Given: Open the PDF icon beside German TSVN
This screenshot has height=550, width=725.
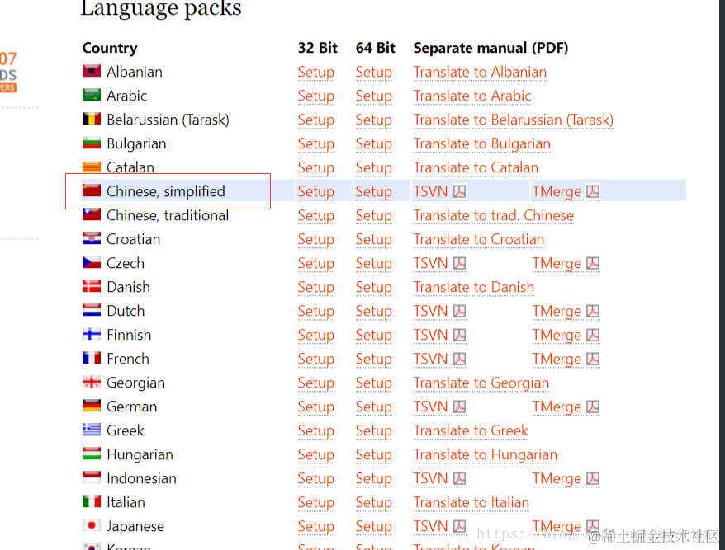Looking at the screenshot, I should pyautogui.click(x=459, y=407).
